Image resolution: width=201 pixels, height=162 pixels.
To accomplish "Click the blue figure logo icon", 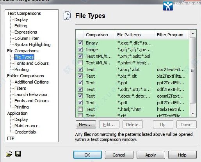I will click(168, 6).
